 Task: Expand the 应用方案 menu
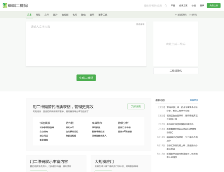(x=183, y=6)
